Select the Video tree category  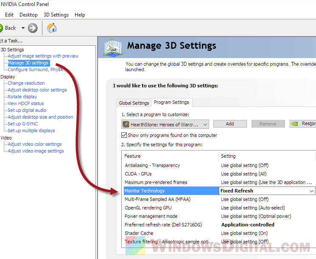click(x=6, y=138)
